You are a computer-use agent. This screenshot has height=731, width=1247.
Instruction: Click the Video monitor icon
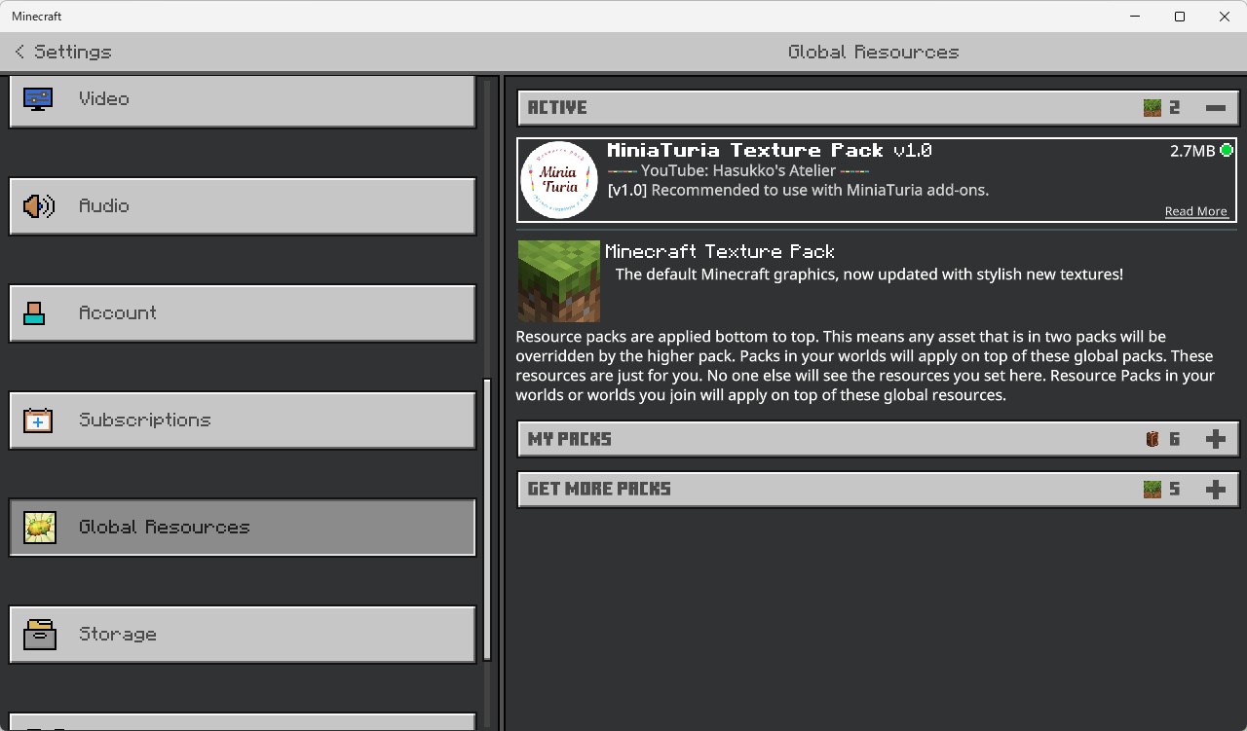(x=38, y=99)
